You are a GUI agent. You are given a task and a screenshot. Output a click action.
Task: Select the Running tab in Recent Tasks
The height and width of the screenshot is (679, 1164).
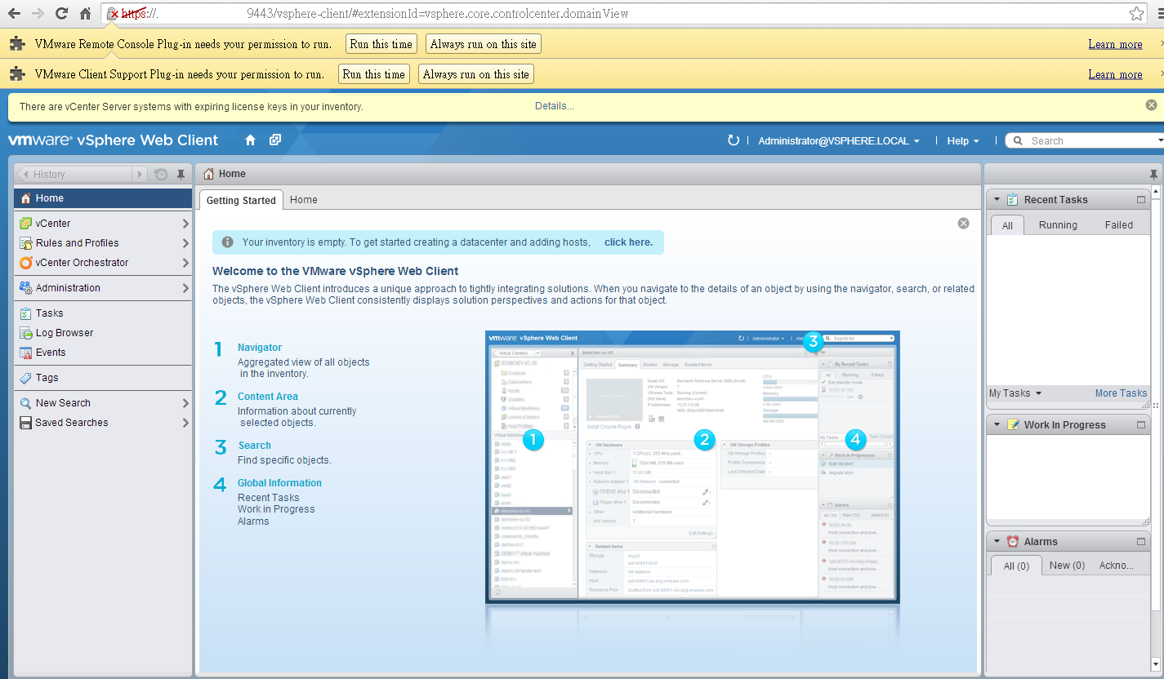coord(1058,225)
